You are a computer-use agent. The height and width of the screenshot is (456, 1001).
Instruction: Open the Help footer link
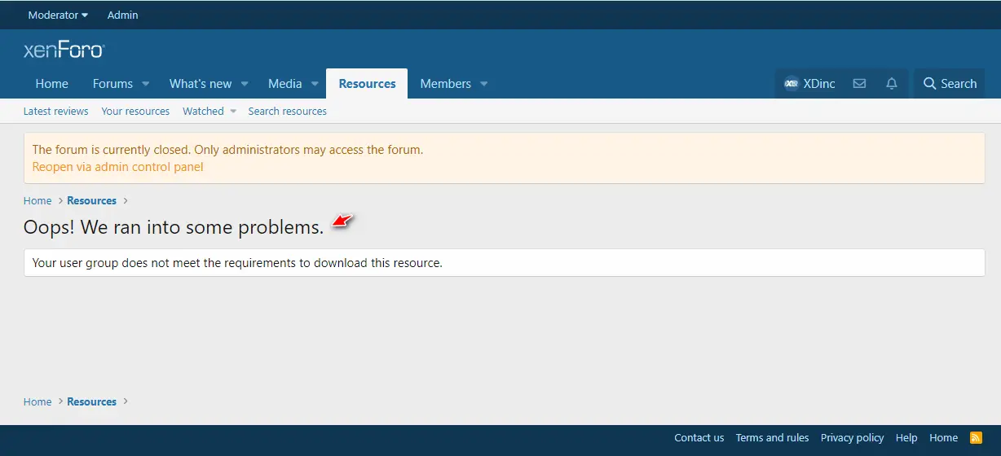(906, 437)
